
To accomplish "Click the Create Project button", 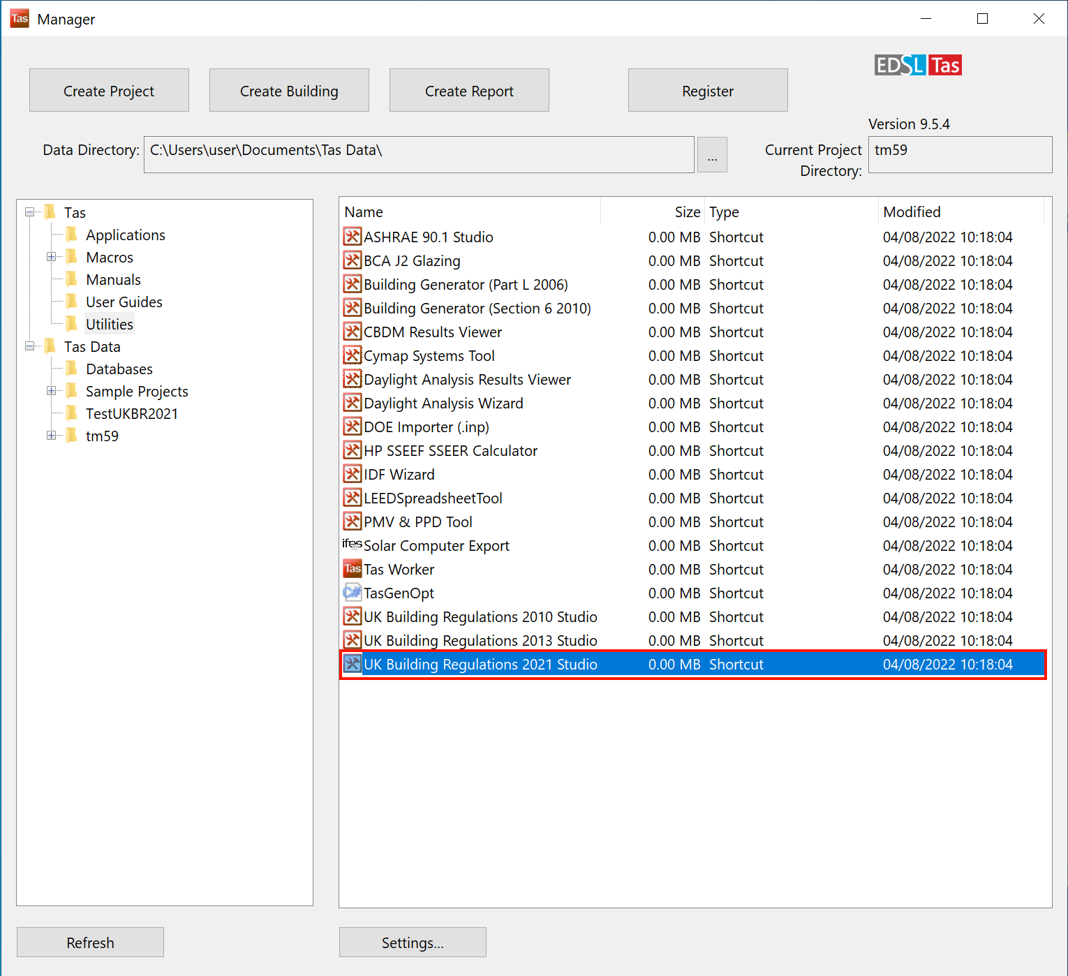I will click(109, 90).
